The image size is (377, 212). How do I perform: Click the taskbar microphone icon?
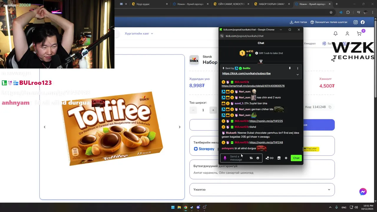coord(336,207)
